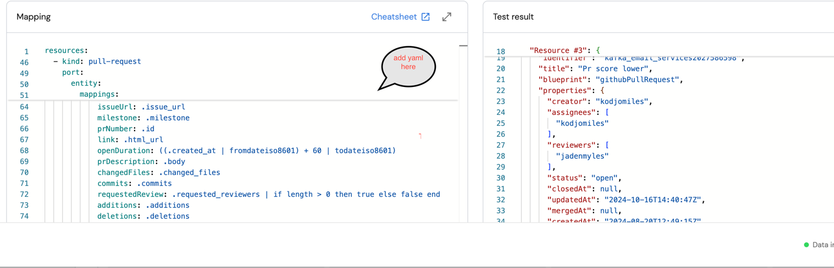Image resolution: width=834 pixels, height=268 pixels.
Task: Click the mapping editor scrollbar marker
Action: pyautogui.click(x=463, y=46)
